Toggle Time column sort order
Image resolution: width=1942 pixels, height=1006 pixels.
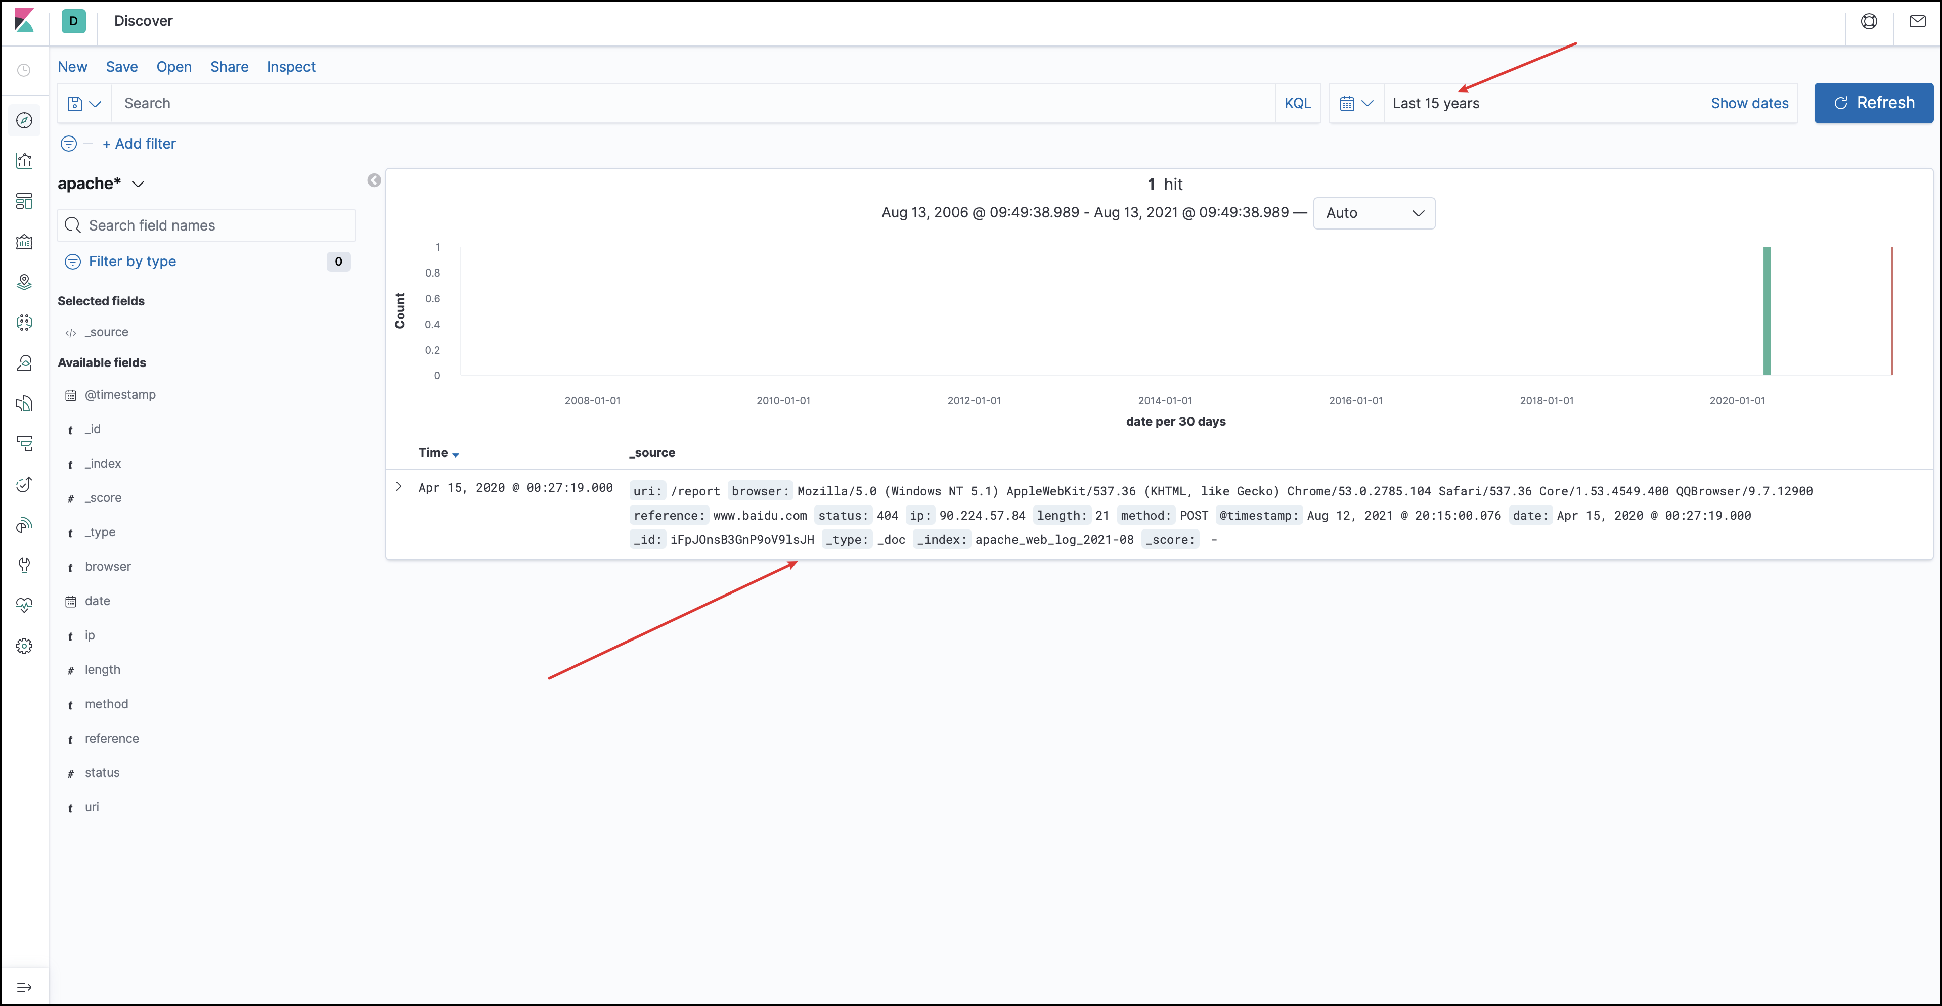455,454
